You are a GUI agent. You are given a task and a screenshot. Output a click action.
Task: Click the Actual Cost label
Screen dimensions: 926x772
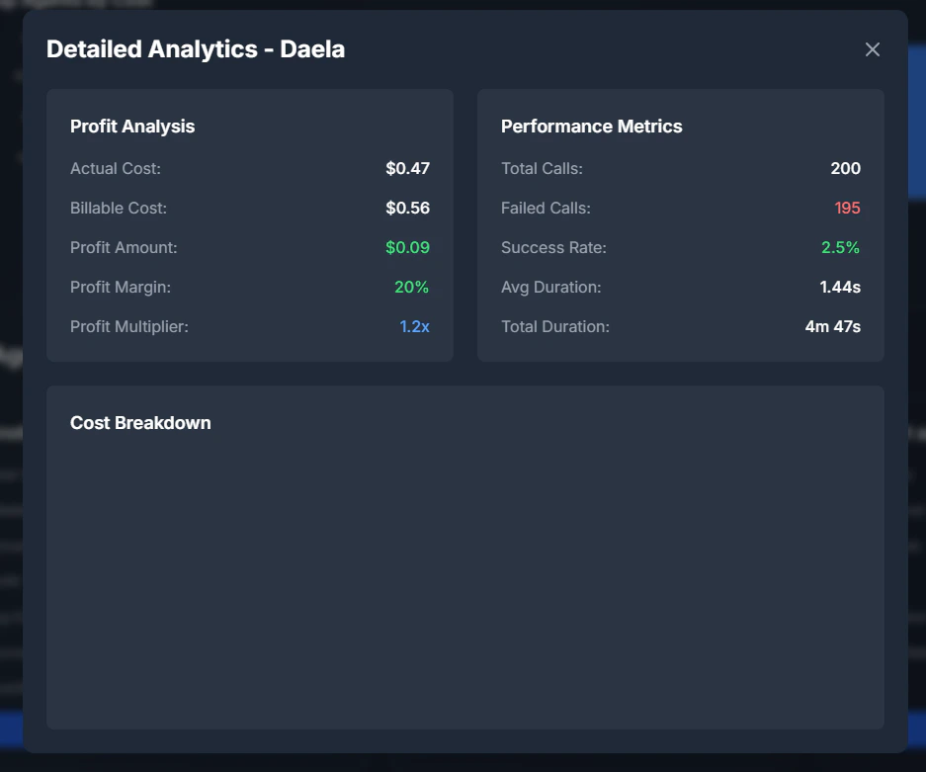(107, 168)
